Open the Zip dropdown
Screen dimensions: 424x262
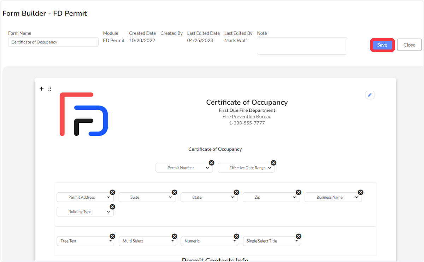point(271,197)
